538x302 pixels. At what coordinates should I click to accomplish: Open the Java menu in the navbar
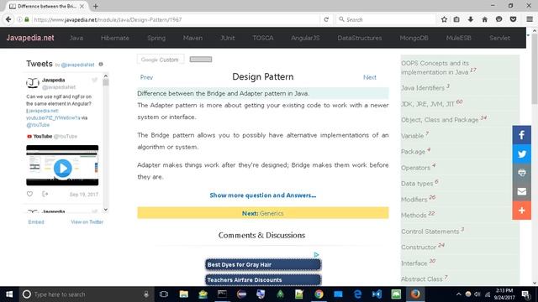click(x=76, y=38)
